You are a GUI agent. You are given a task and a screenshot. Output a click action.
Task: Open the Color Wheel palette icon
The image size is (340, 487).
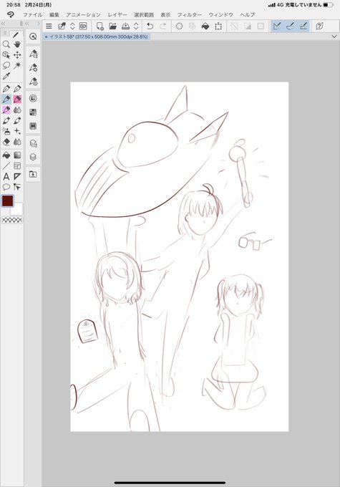(x=33, y=98)
